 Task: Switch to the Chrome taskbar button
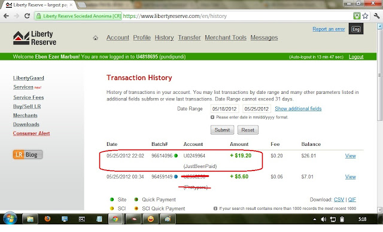click(x=115, y=219)
